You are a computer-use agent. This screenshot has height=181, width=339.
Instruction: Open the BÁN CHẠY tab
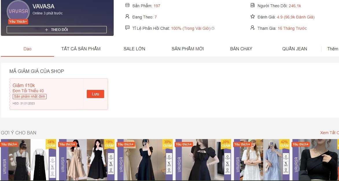tap(241, 49)
